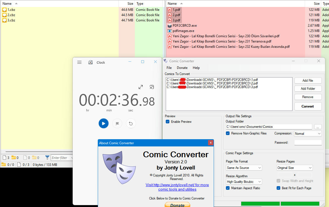Click the filter funnel icon in status bar
329x207 pixels.
click(47, 157)
